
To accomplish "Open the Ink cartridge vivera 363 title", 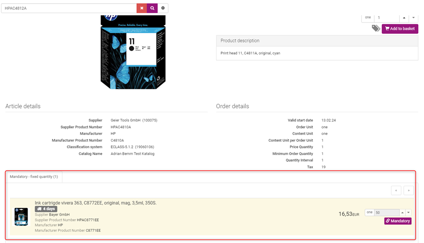I will (x=96, y=203).
